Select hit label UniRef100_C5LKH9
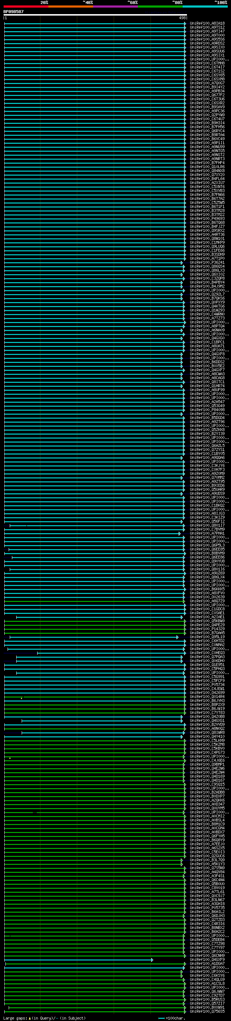Screen dimensions: 231x1021 (x=207, y=740)
